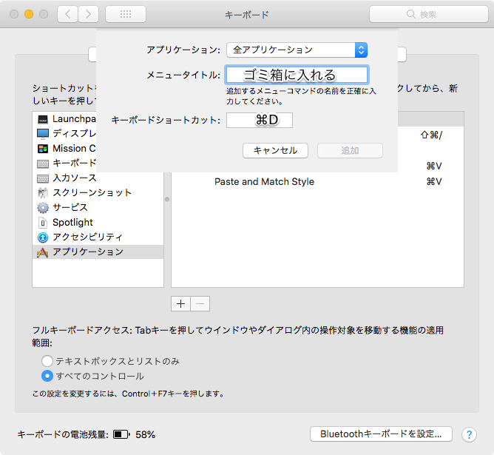
Task: Open help with the question mark button
Action: click(x=469, y=434)
